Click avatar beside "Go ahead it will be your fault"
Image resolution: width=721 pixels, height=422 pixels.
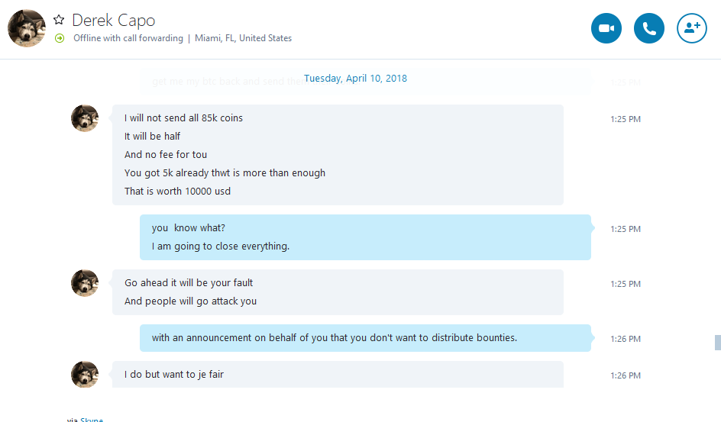pos(85,283)
